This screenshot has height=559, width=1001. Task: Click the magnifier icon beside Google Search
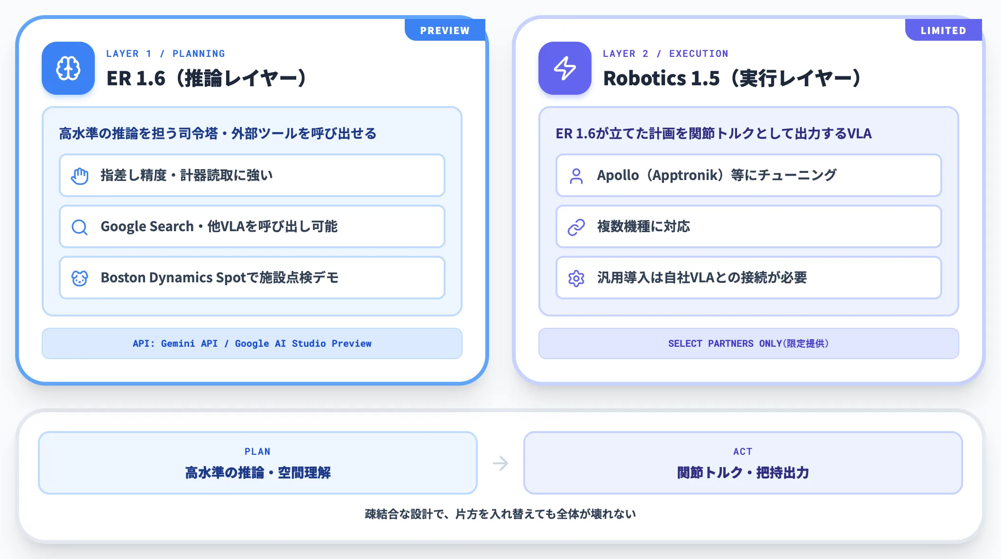click(80, 227)
